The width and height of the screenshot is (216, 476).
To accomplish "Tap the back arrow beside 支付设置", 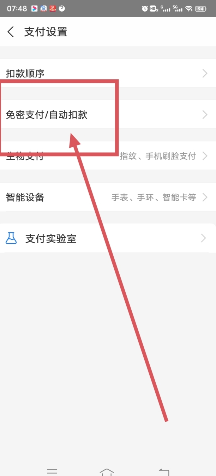I will 11,32.
